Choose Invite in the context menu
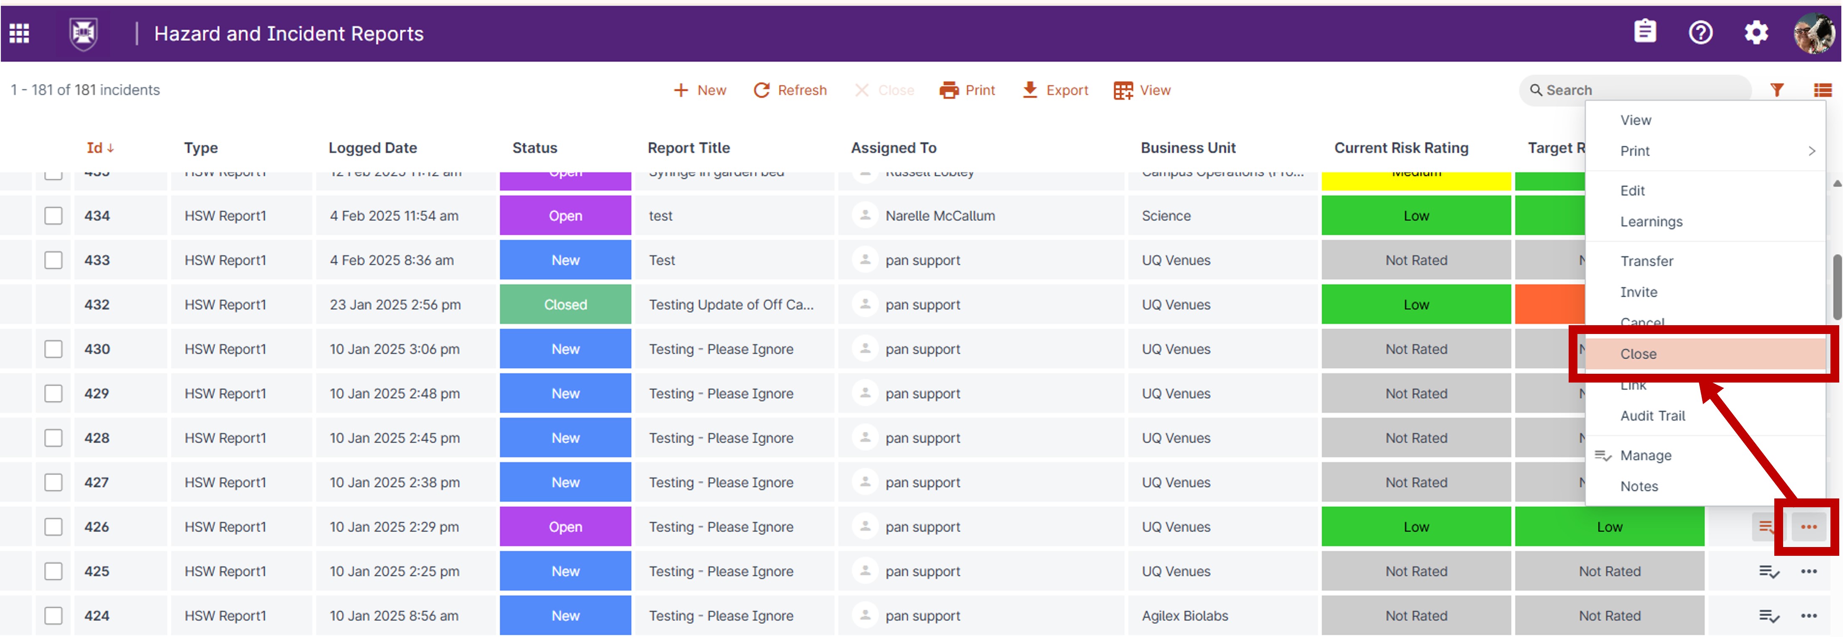Screen dimensions: 1843x637 click(x=1706, y=292)
